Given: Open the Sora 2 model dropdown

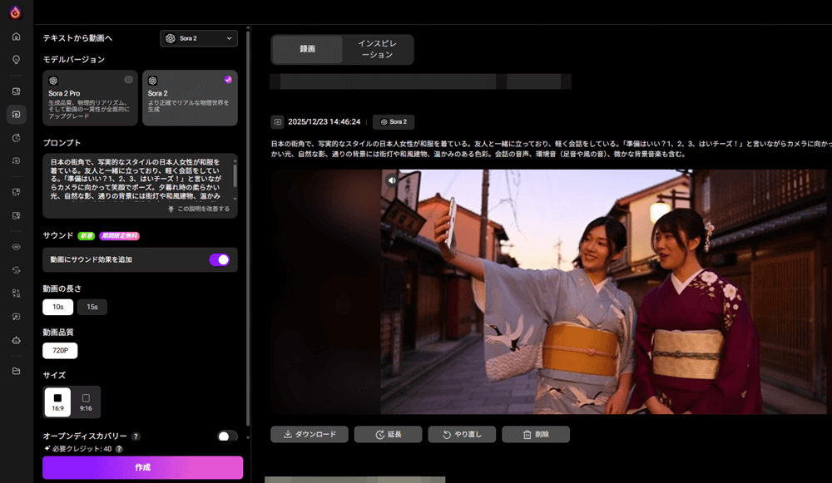Looking at the screenshot, I should [198, 38].
